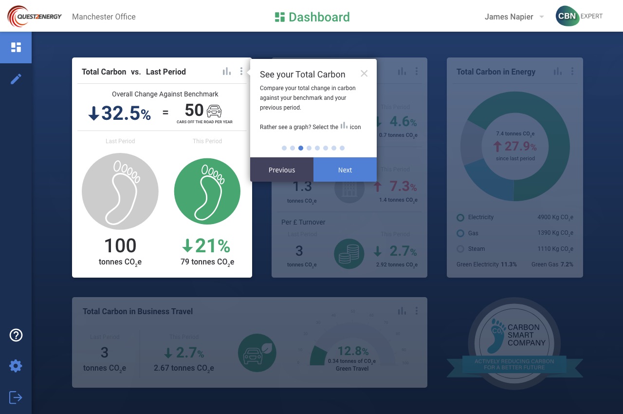
Task: Select the Gas legend radio button
Action: click(460, 233)
